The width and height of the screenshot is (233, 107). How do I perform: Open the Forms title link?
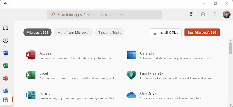(44, 93)
